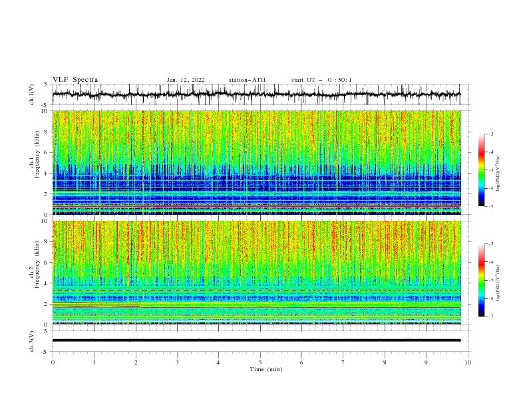Click time axis tick label '9'
Viewport: 527px width, 407px height.
(426, 362)
